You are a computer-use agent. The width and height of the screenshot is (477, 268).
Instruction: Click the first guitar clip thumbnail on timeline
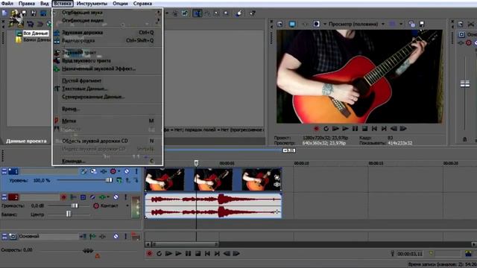(x=164, y=180)
